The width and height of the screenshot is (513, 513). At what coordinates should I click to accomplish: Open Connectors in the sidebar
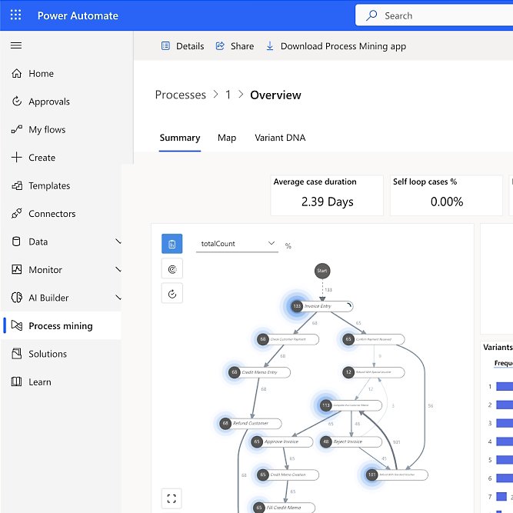click(43, 214)
